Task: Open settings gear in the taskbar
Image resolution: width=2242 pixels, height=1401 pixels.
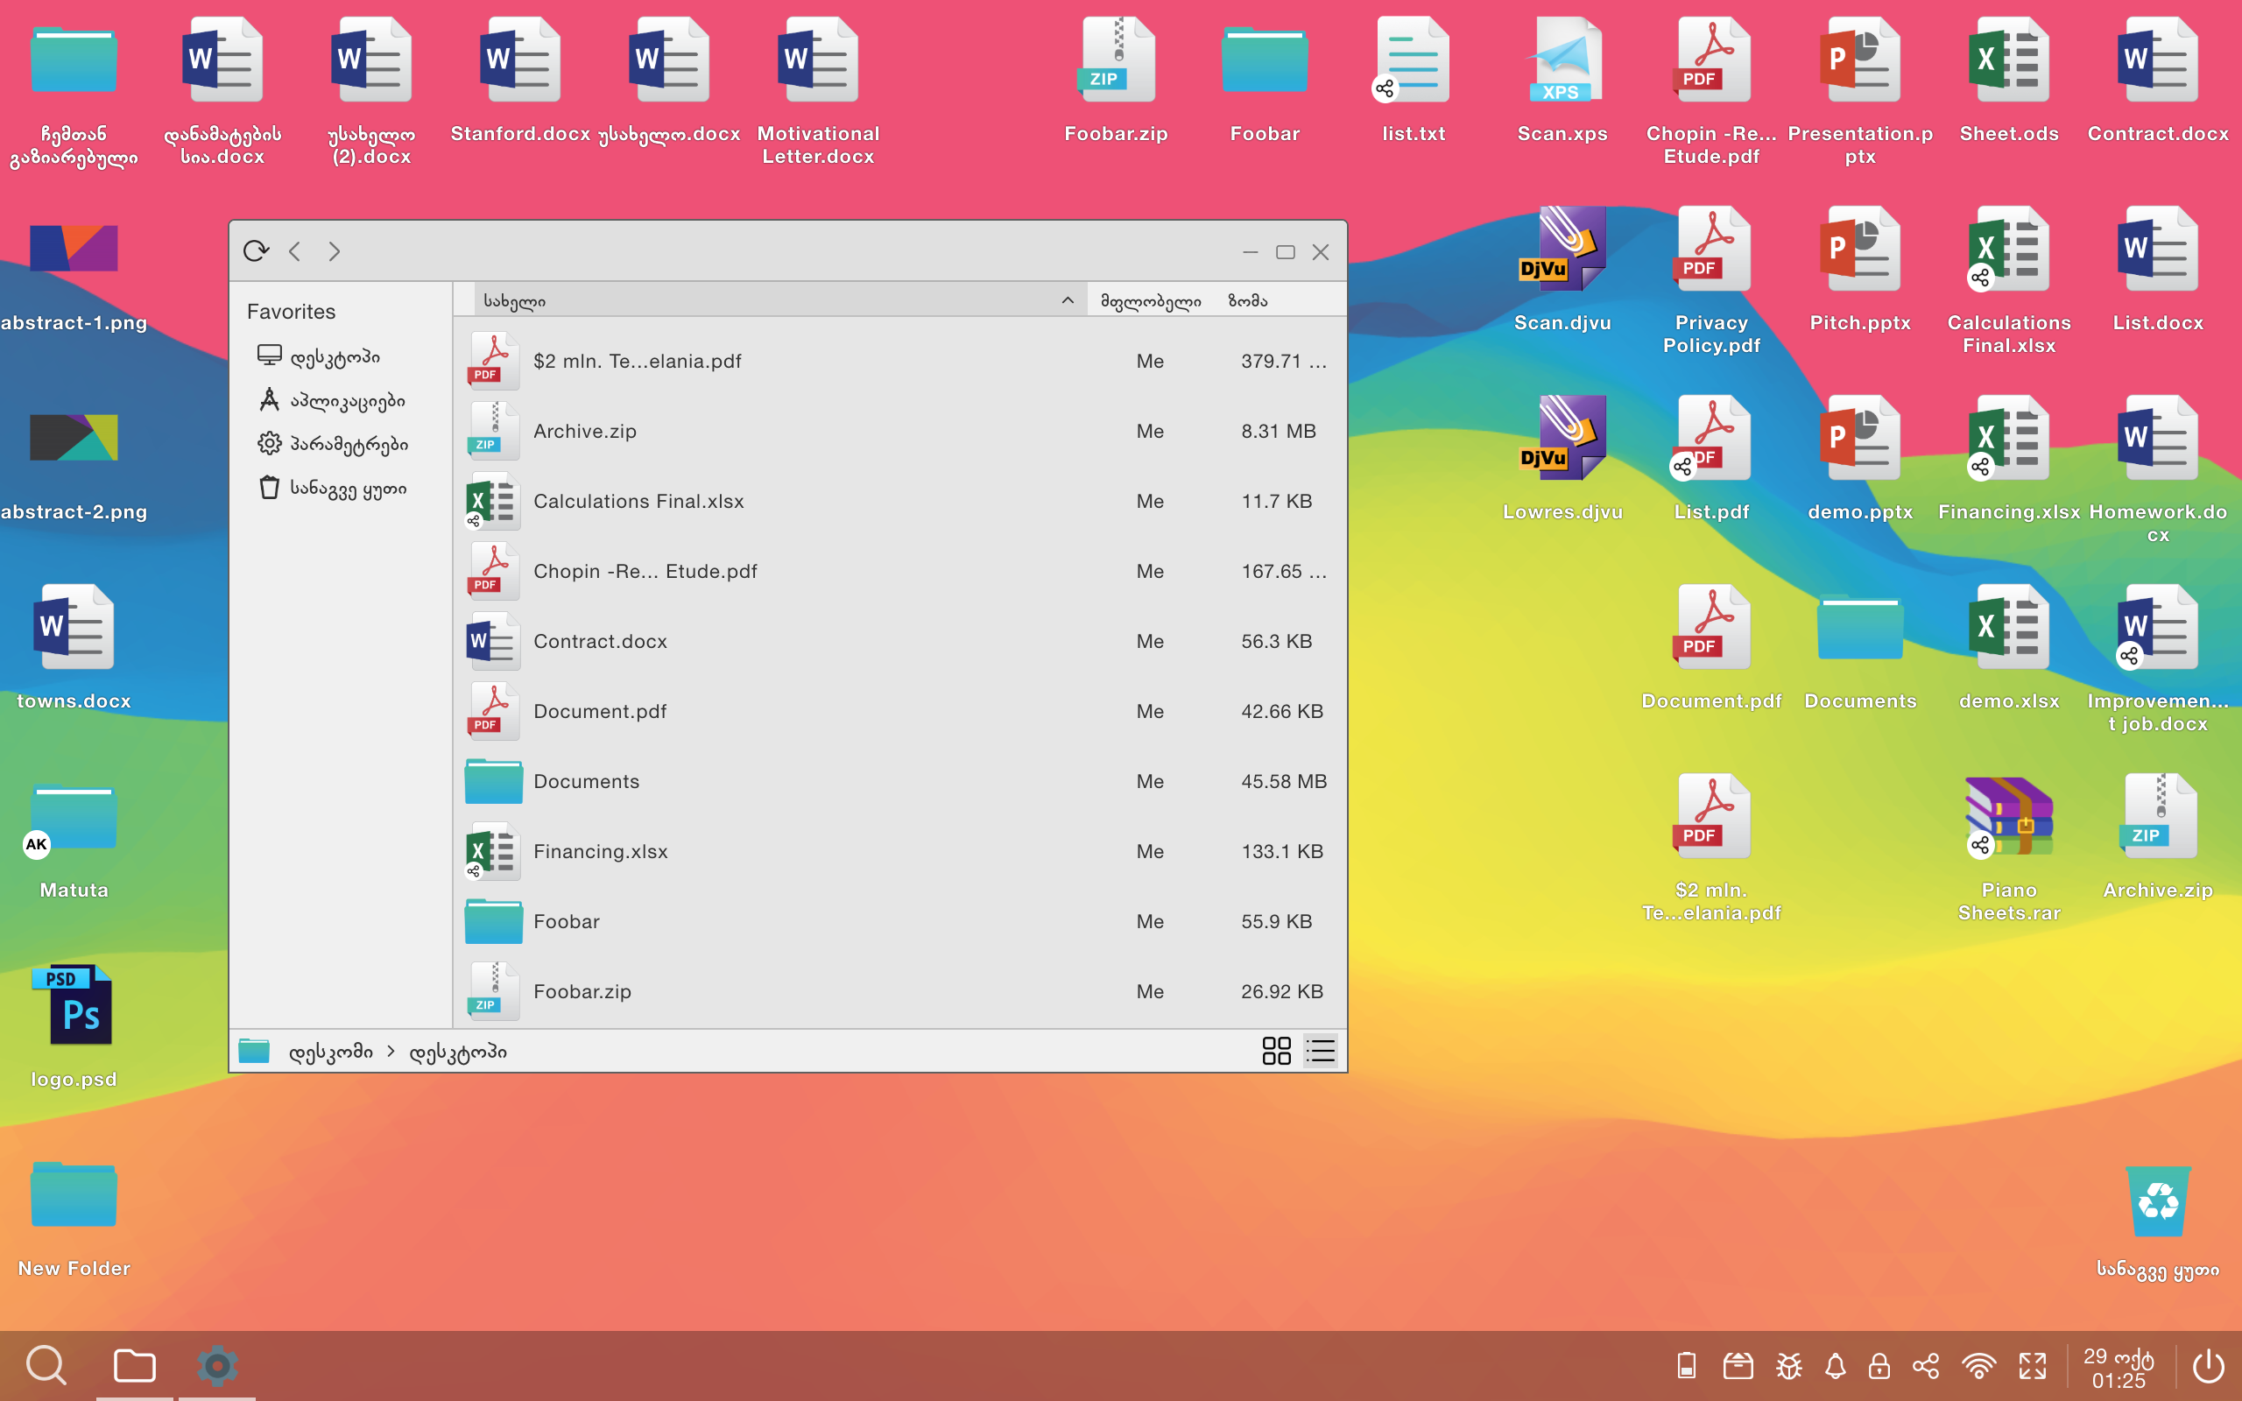Action: 217,1365
